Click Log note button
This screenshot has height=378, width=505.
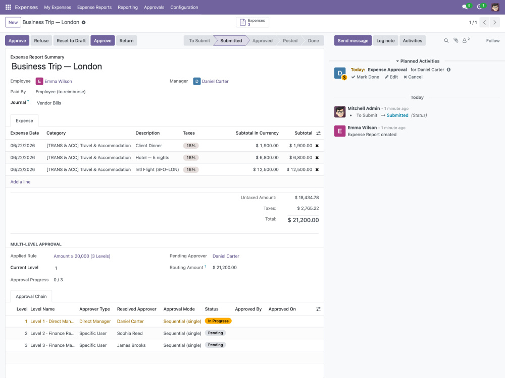(385, 40)
